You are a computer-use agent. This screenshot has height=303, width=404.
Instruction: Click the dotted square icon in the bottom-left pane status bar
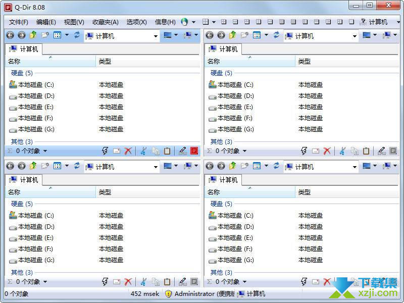click(194, 282)
